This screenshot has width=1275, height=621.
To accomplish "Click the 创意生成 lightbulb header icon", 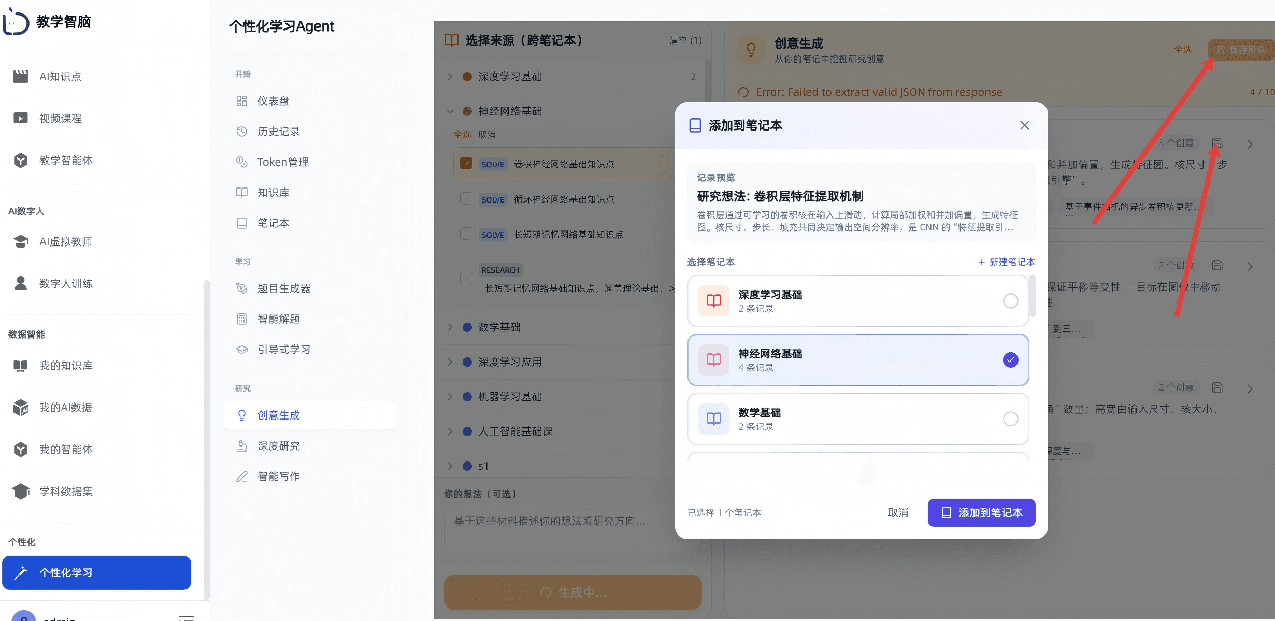I will click(x=751, y=50).
